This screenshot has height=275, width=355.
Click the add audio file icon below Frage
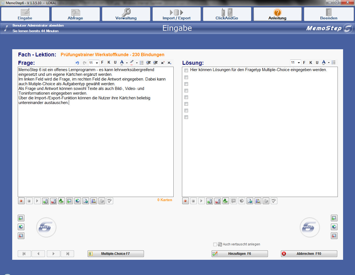[x=45, y=201]
